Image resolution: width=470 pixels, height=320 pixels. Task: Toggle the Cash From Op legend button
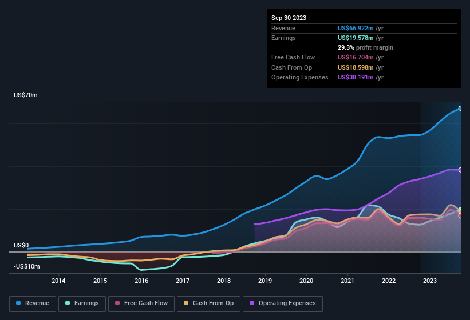point(208,303)
